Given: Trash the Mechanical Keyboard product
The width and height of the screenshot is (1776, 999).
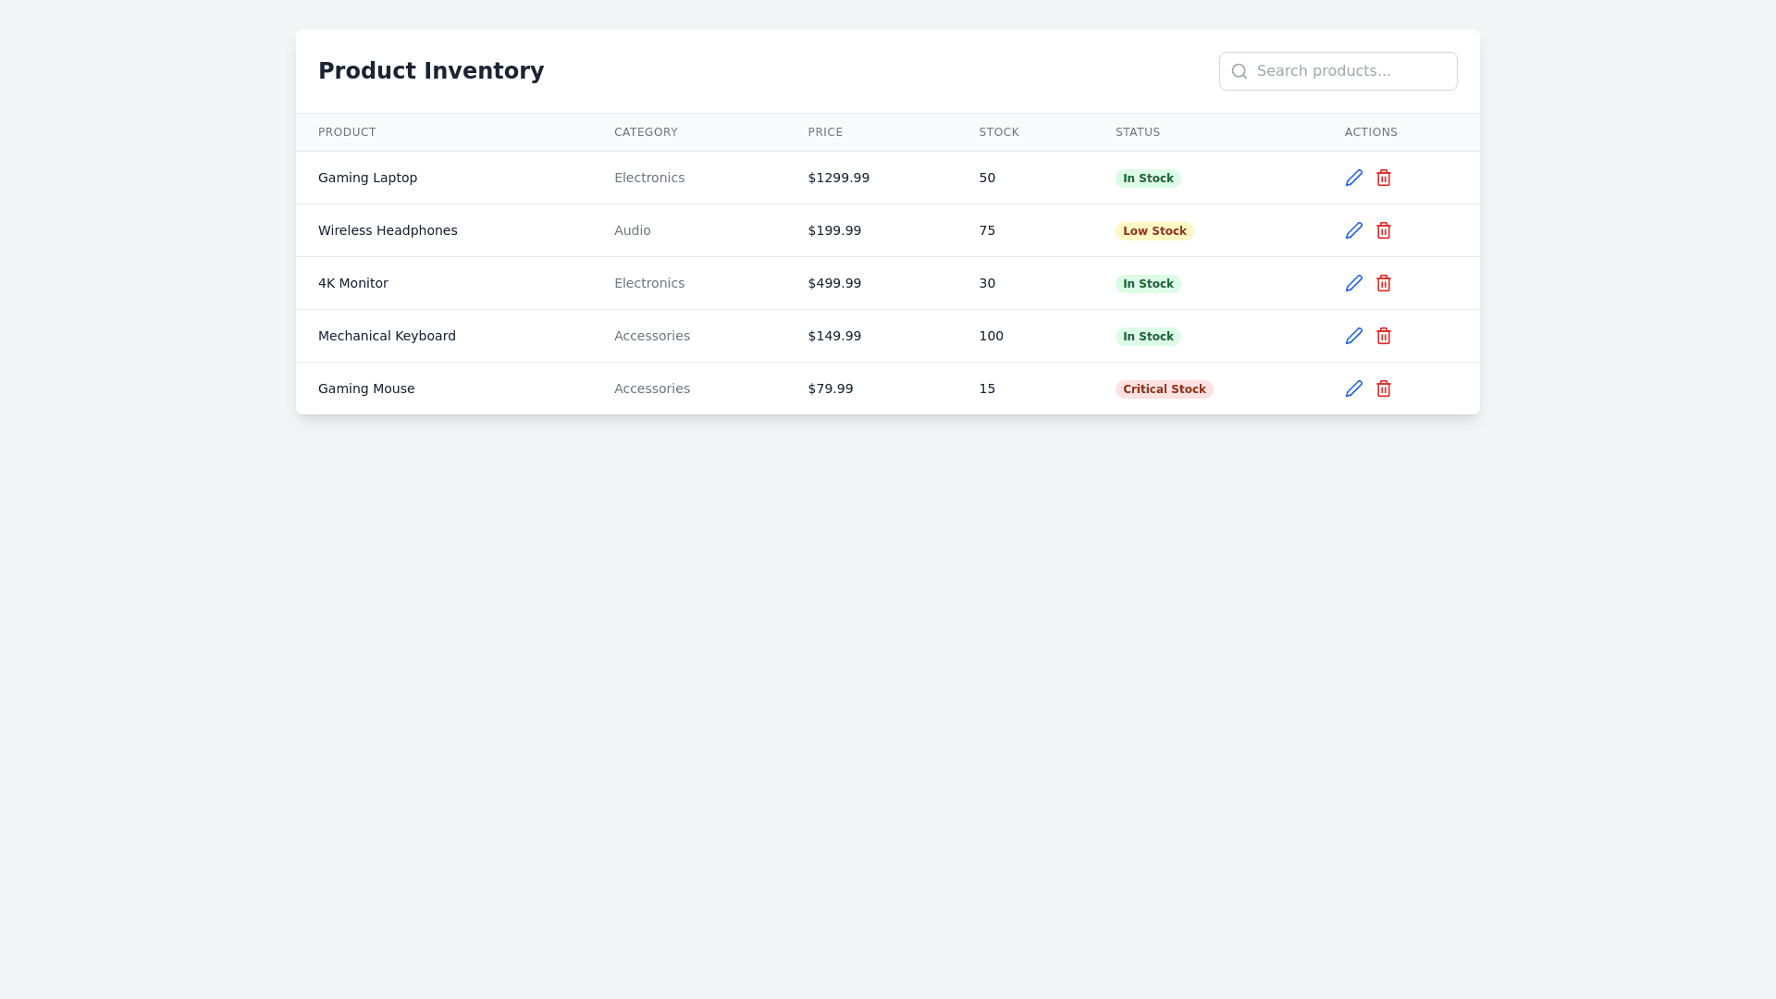Looking at the screenshot, I should (x=1384, y=336).
